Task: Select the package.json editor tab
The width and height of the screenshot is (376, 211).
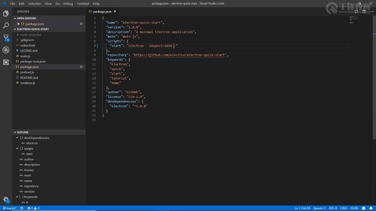Action: point(102,12)
